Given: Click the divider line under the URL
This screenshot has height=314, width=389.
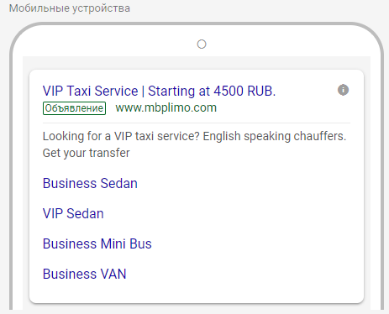Looking at the screenshot, I should click(197, 123).
